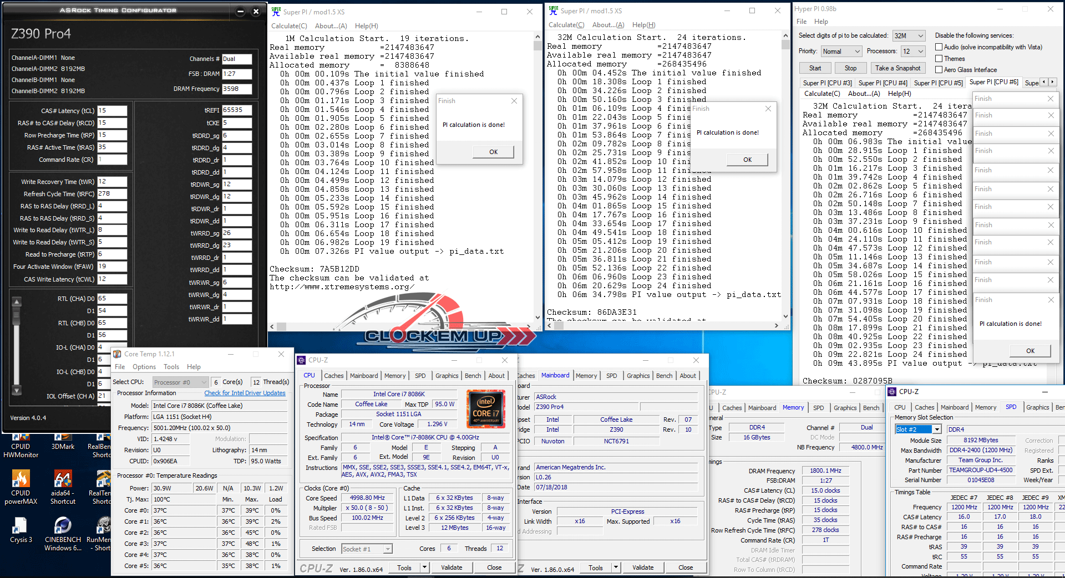Select Super PI [CPU #4] tab in Hyper PI
Screen dimensions: 1065x578
pos(883,83)
